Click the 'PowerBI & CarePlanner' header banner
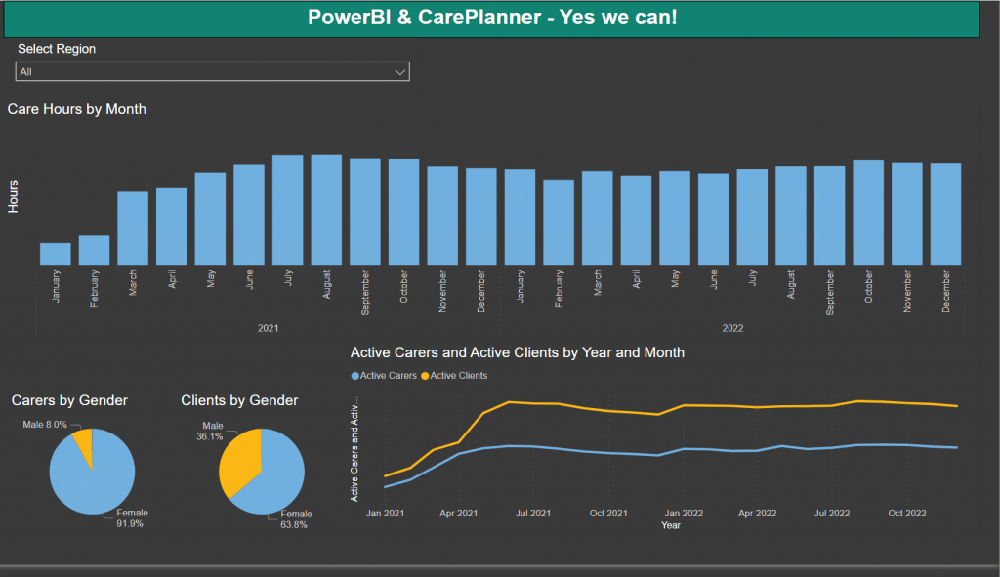 (492, 18)
